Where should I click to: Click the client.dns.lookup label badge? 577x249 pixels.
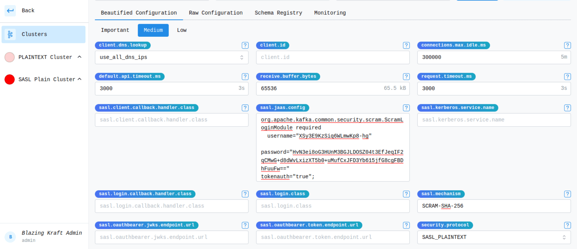pos(123,45)
